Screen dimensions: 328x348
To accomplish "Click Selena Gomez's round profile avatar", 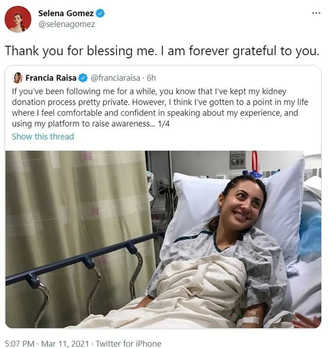I will (18, 19).
